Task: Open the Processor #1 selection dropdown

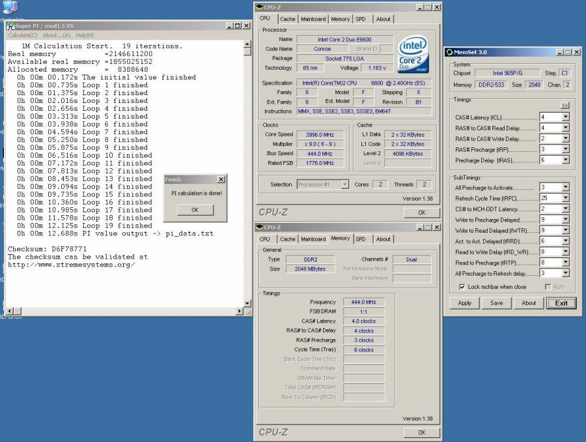Action: 345,184
